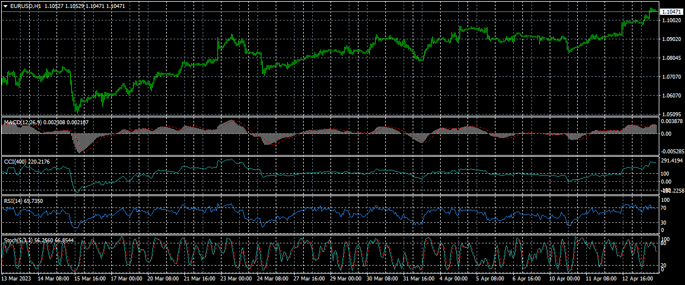Click the 30 Mar 08:00 time label
685x285 pixels.
point(382,278)
